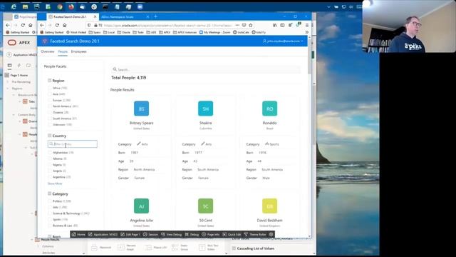Tick the Afghanistan country checkbox
This screenshot has height=257, width=456.
50,152
